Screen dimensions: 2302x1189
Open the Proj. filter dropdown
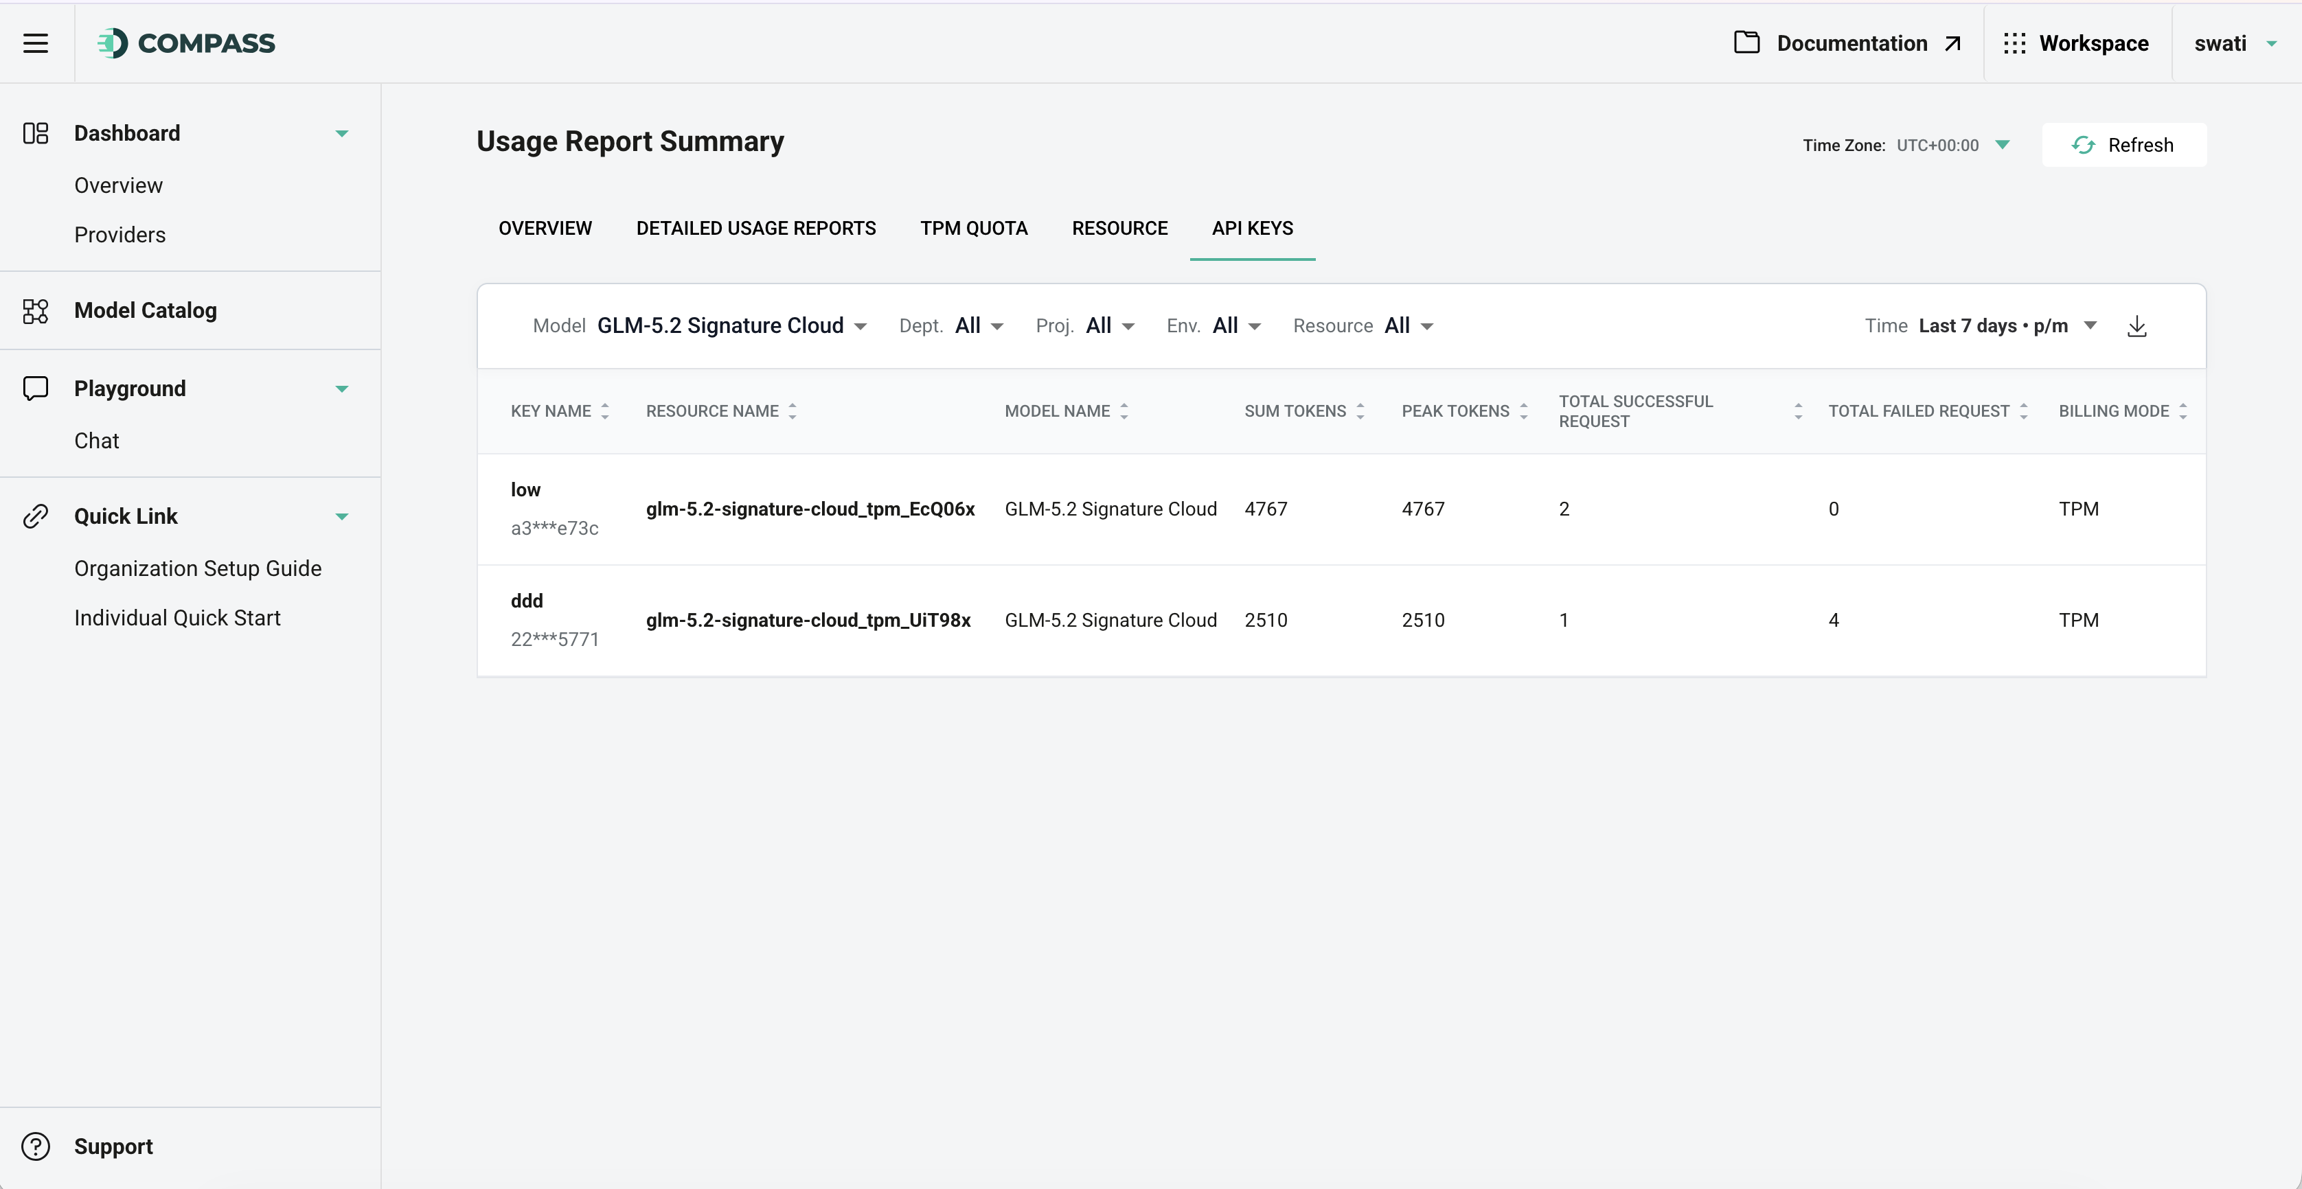pyautogui.click(x=1110, y=326)
